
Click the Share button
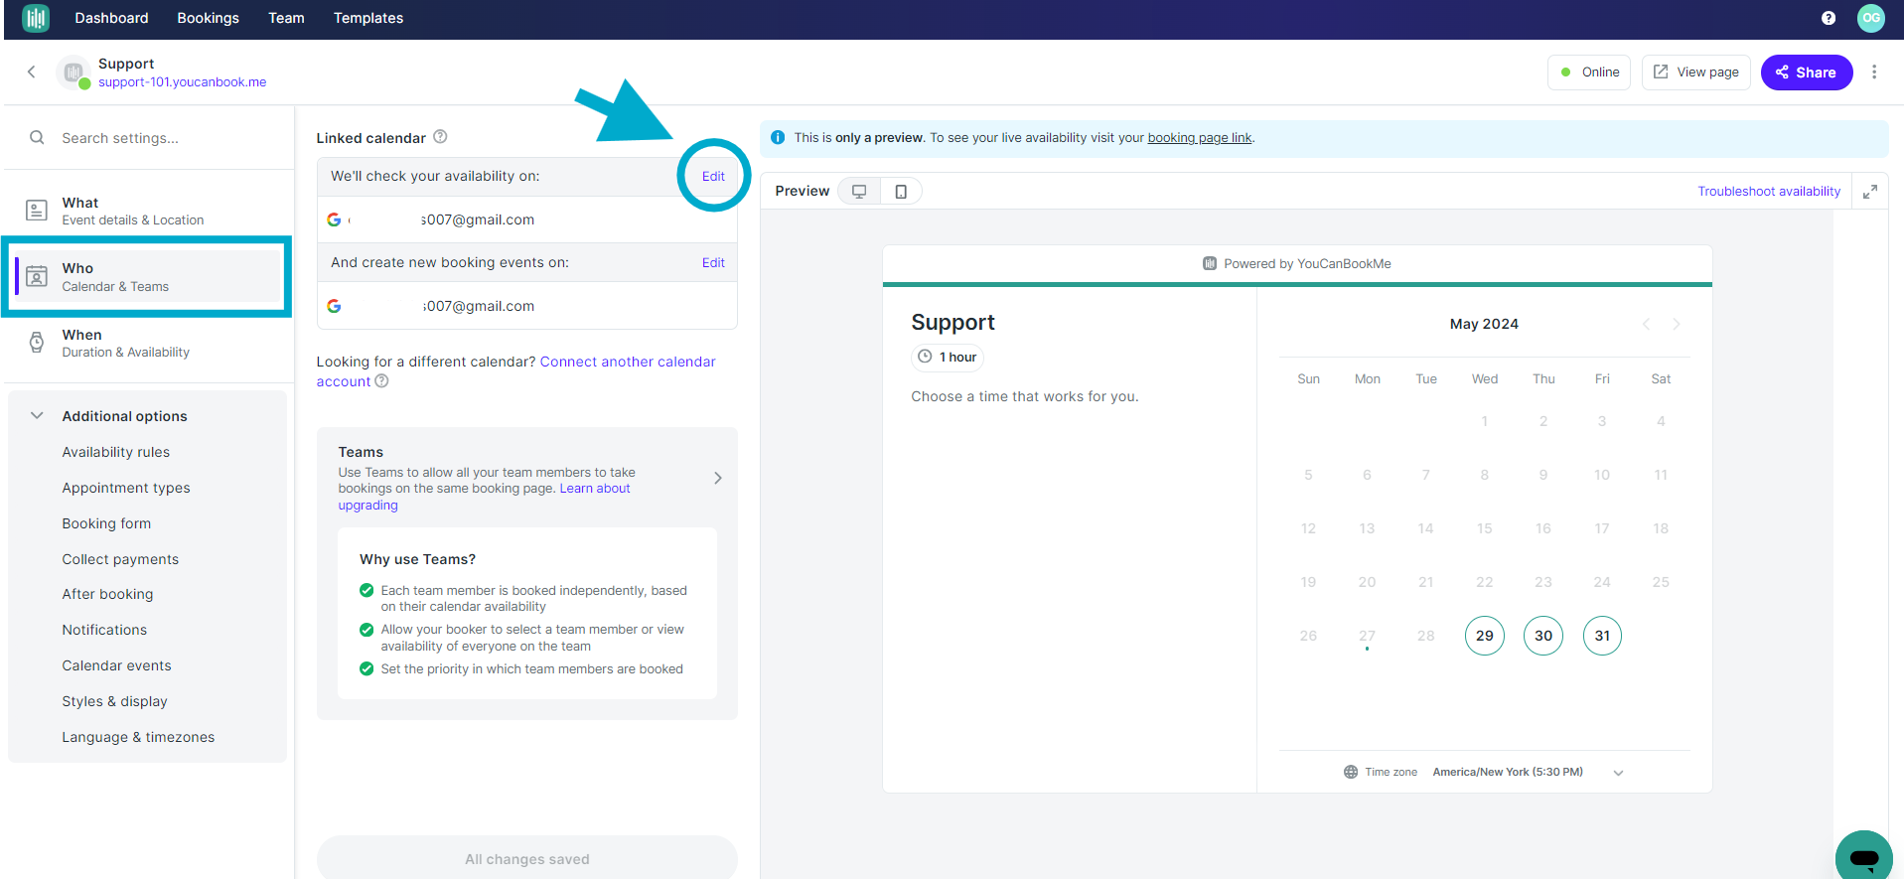(1806, 73)
